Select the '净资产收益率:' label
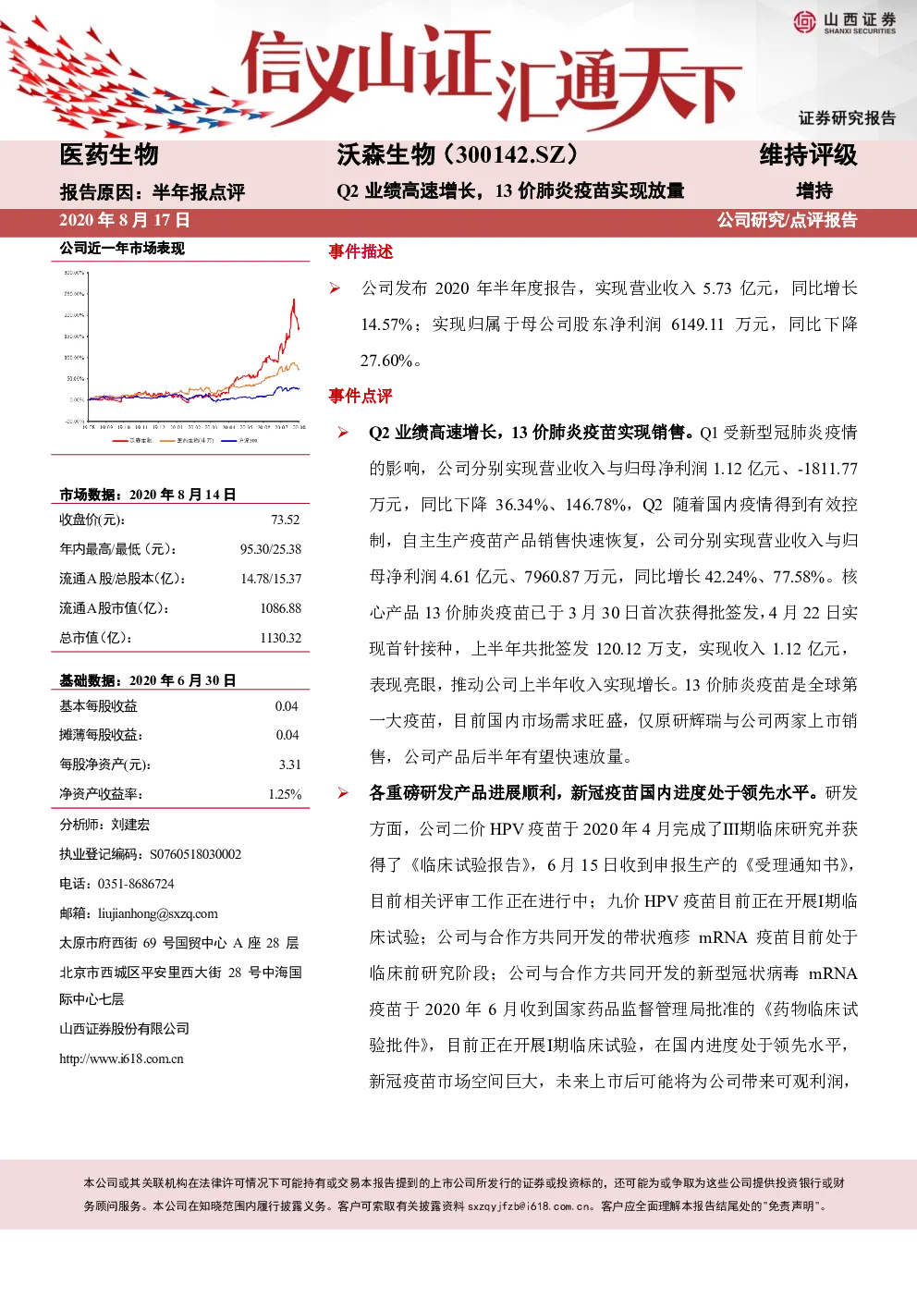The width and height of the screenshot is (917, 1297). point(101,794)
